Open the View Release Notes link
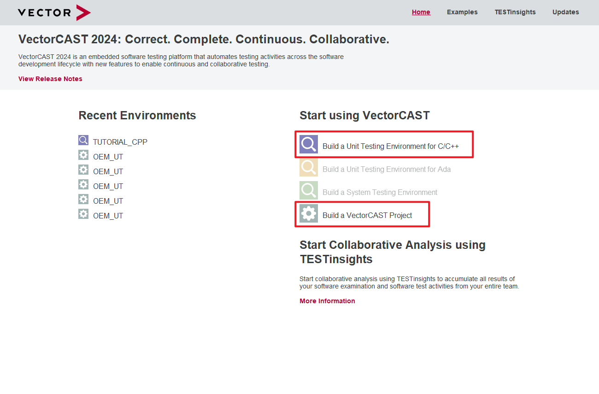This screenshot has height=394, width=599. pos(50,79)
